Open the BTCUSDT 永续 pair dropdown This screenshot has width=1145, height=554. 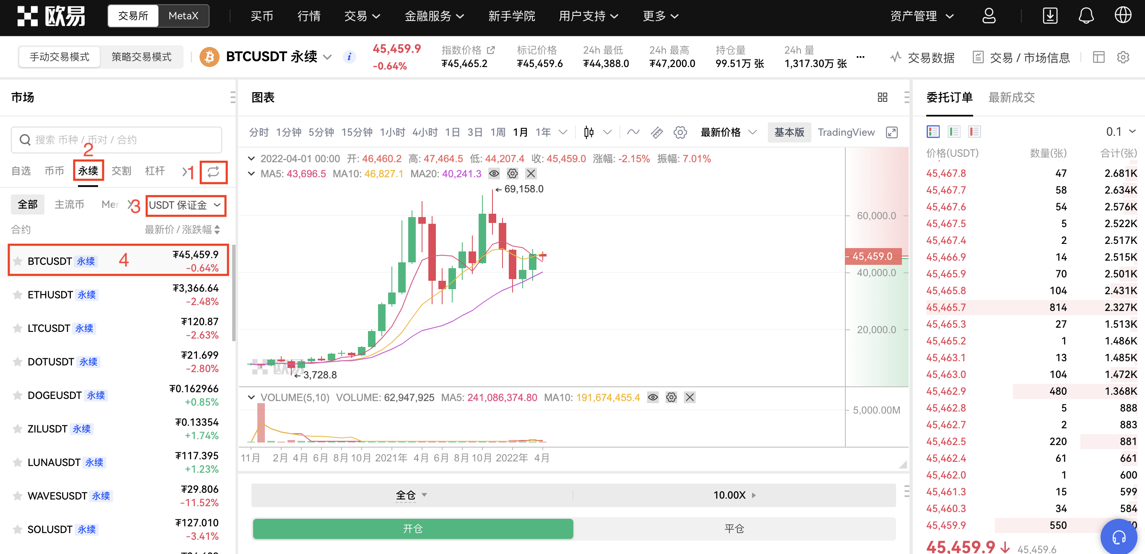(x=279, y=57)
